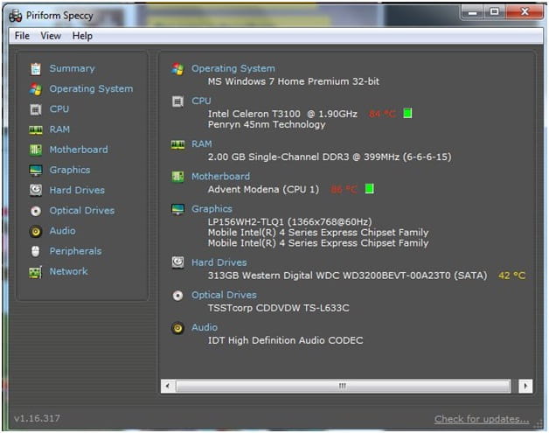The height and width of the screenshot is (433, 549).
Task: Click the Audio heading link in summary
Action: coord(205,327)
